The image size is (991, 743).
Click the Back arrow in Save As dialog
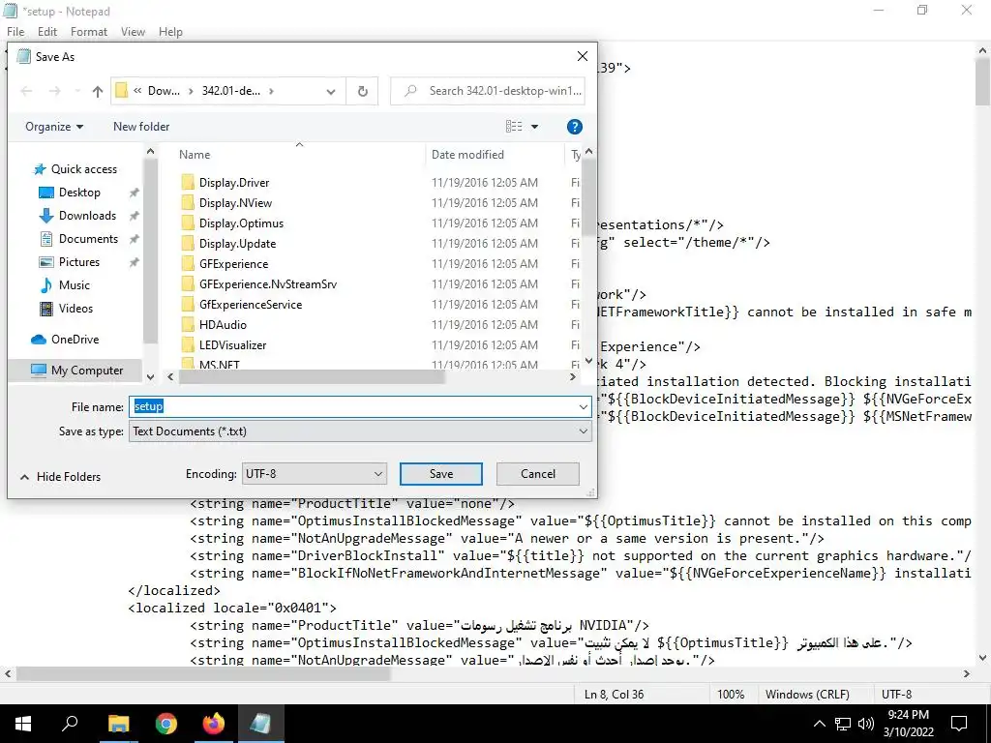point(26,91)
